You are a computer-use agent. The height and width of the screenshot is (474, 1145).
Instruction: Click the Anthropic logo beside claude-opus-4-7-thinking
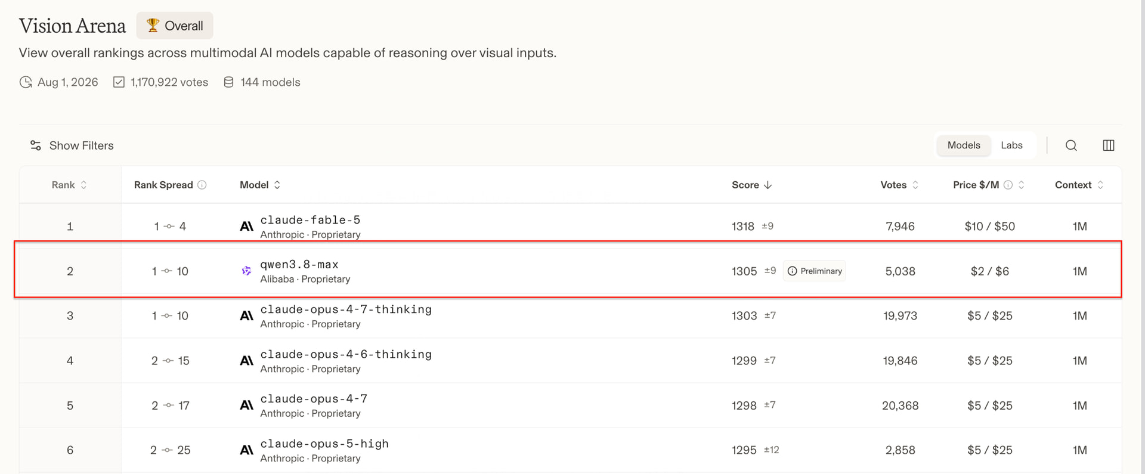[246, 316]
